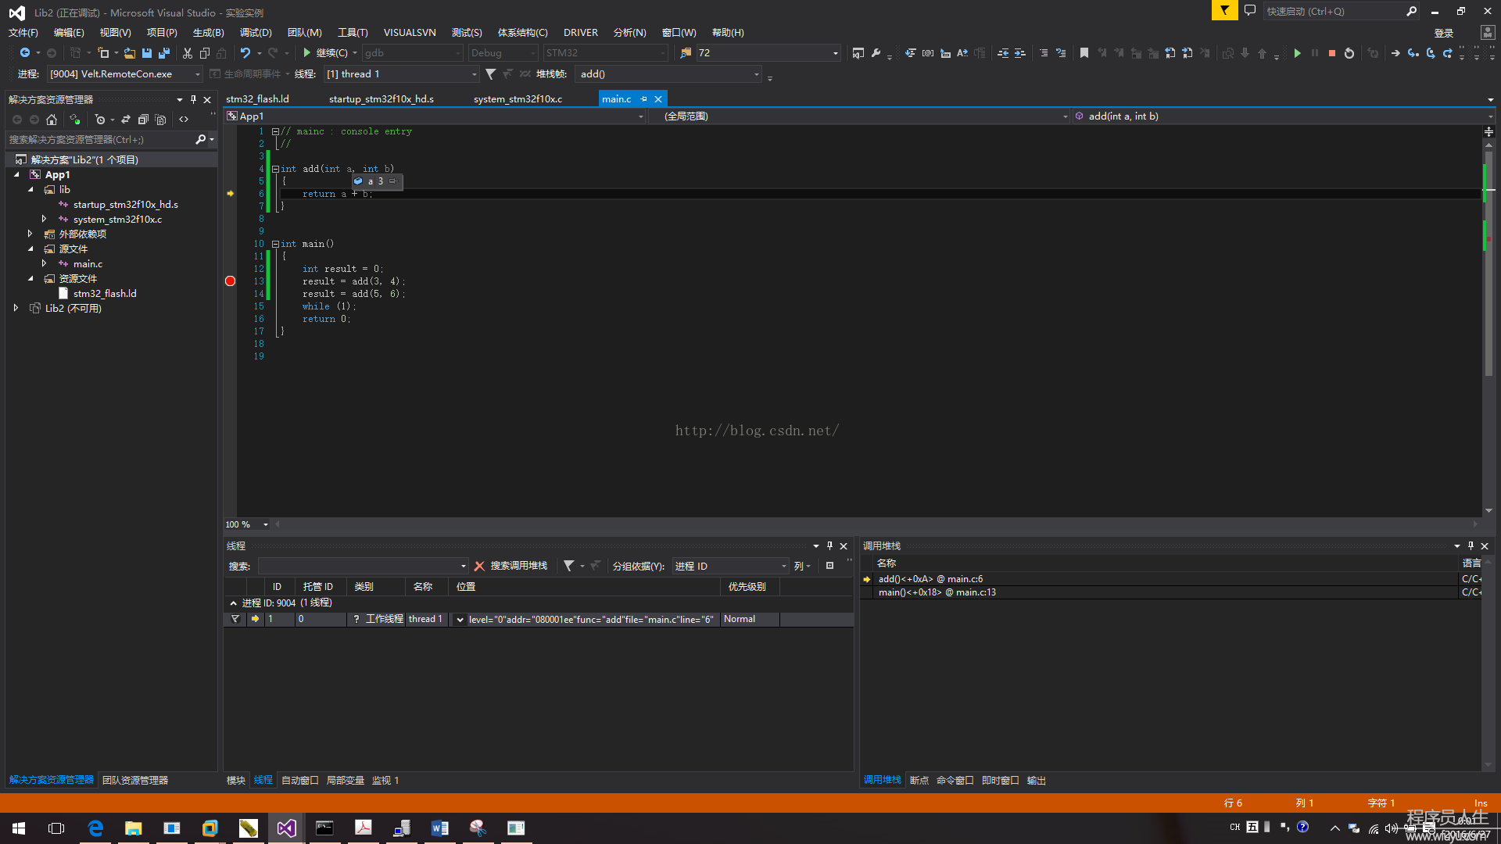The height and width of the screenshot is (844, 1501).
Task: Click the Step Over debug icon
Action: [1431, 53]
